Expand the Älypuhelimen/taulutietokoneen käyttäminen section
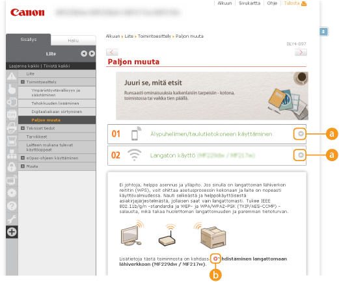Screen dimensions: 339x282 coord(301,134)
